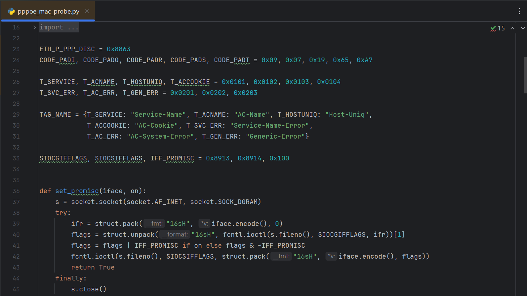
Task: Click the set_promisc function name
Action: 77,191
